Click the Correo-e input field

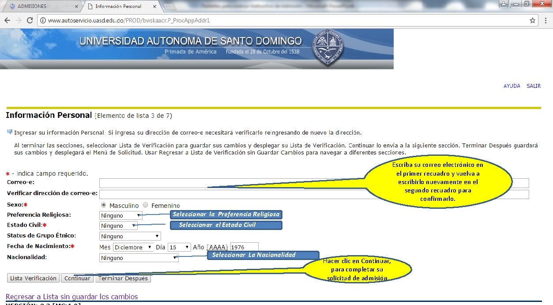pos(314,183)
